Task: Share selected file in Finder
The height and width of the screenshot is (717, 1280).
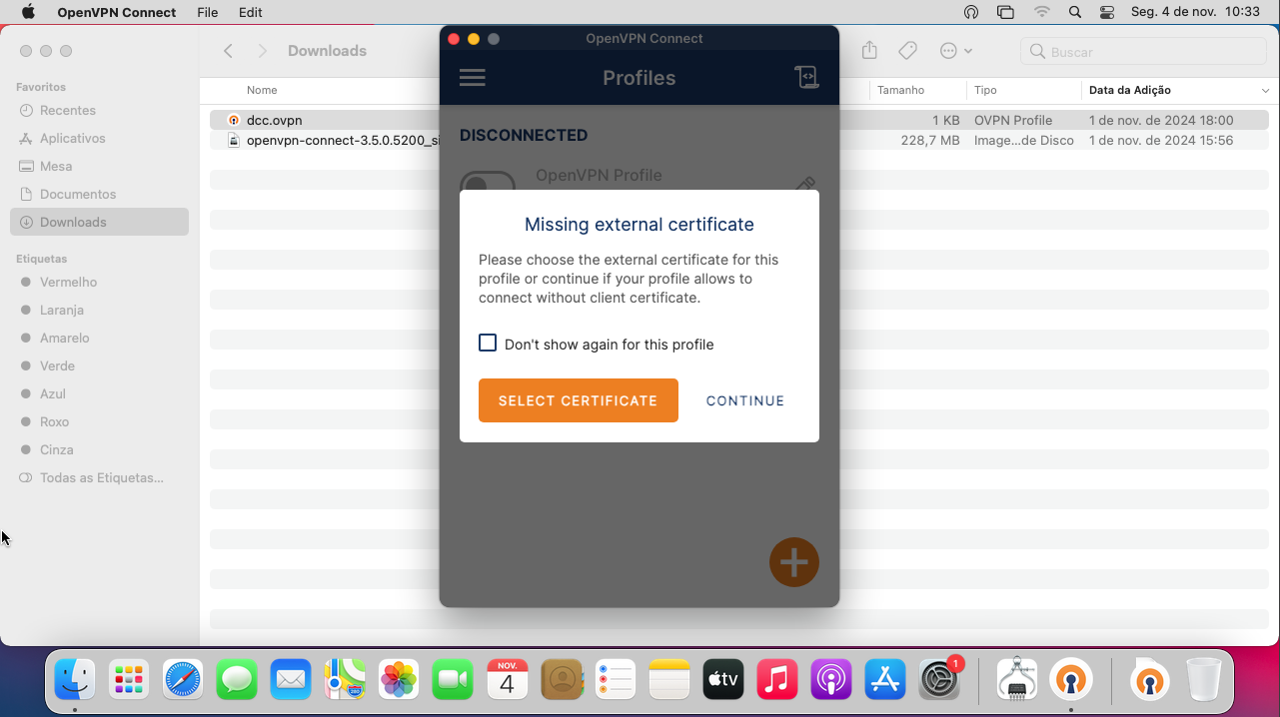Action: [x=869, y=51]
